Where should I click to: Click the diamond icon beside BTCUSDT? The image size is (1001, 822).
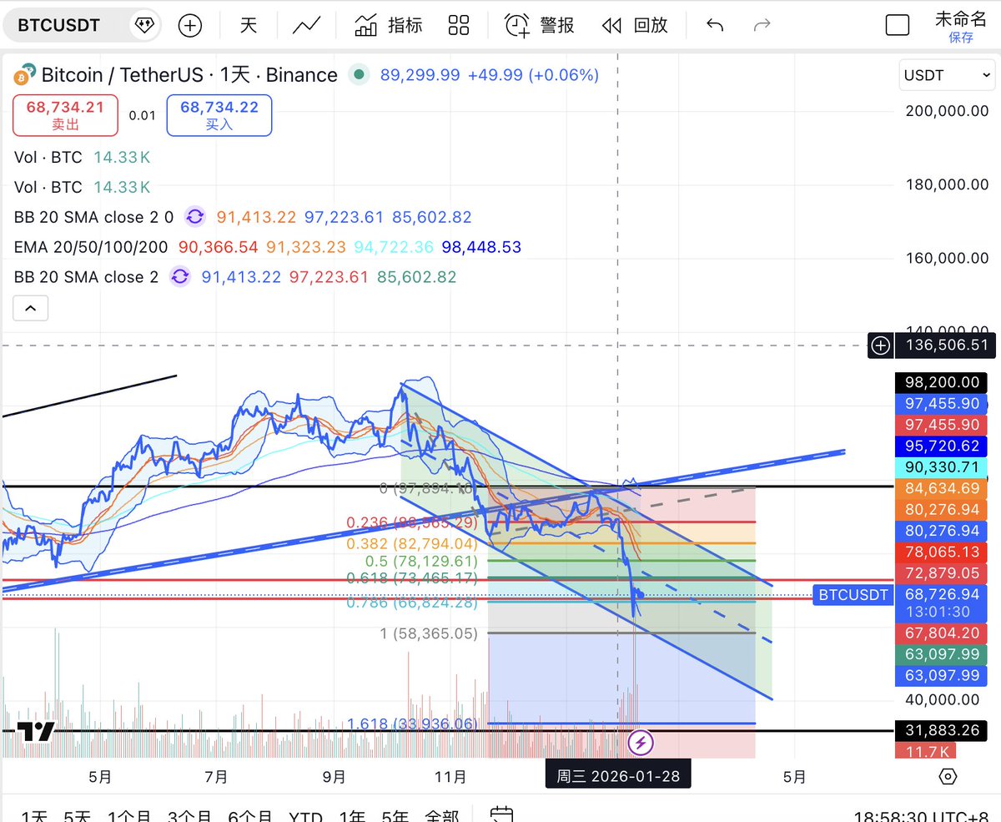click(144, 26)
